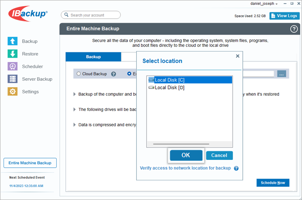Expand 'The following drives' section

[x=75, y=110]
